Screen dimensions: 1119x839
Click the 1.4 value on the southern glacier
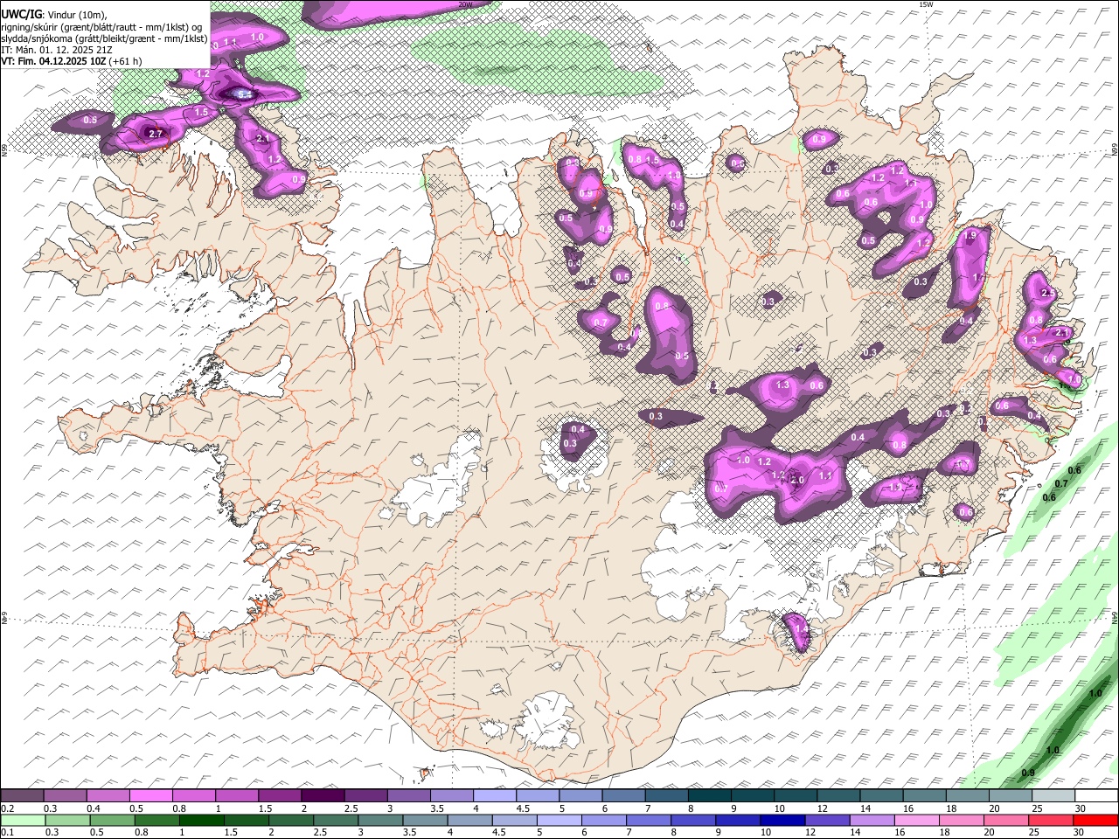pos(801,628)
